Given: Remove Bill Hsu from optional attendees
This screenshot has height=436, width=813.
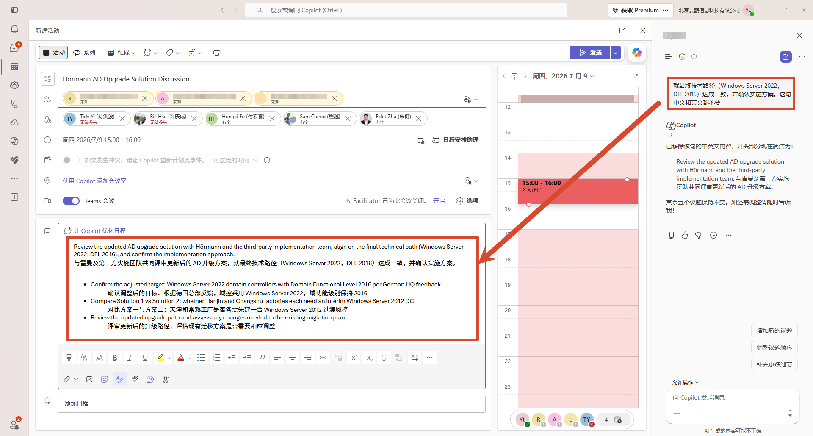Looking at the screenshot, I should pos(194,119).
